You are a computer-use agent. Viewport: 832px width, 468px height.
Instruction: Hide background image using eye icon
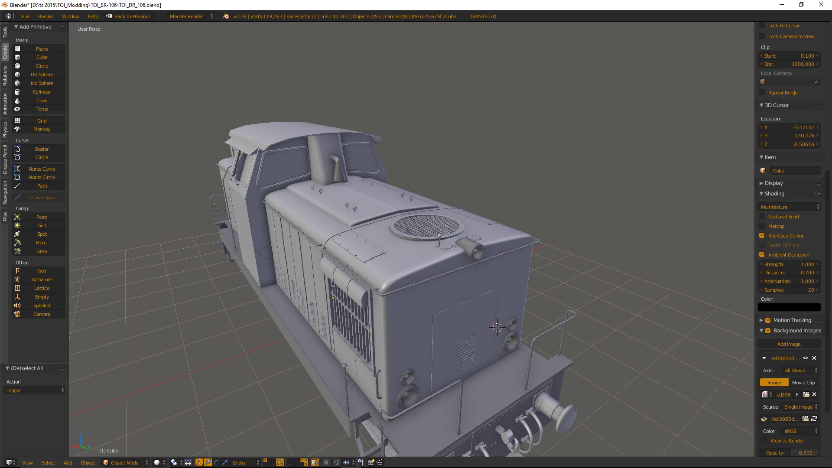coord(806,358)
